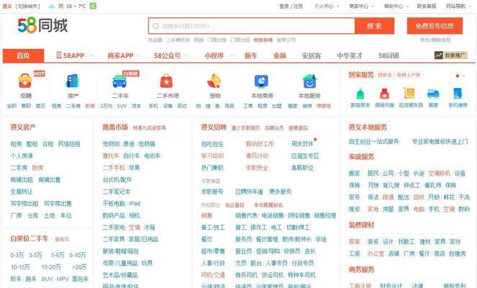This screenshot has width=477, height=288.
Task: Open the 安居客 nav item
Action: (312, 55)
